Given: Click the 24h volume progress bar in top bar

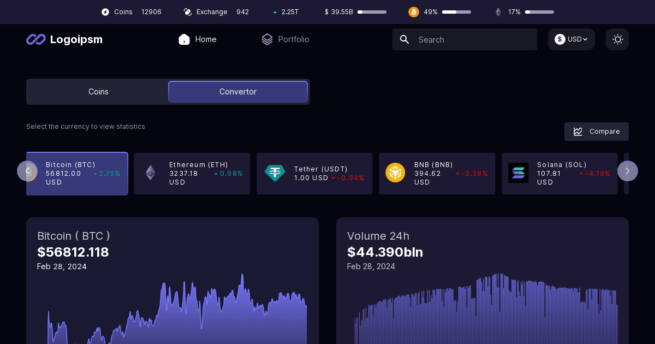Looking at the screenshot, I should [x=372, y=12].
